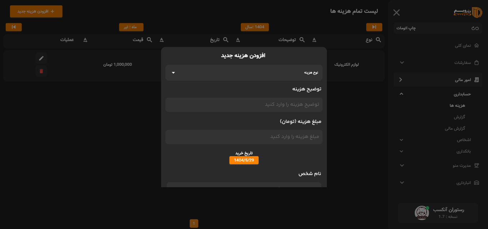The image size is (488, 229).
Task: Click the skip-to-start arrow button beside the ماه filter
Action: click(14, 27)
